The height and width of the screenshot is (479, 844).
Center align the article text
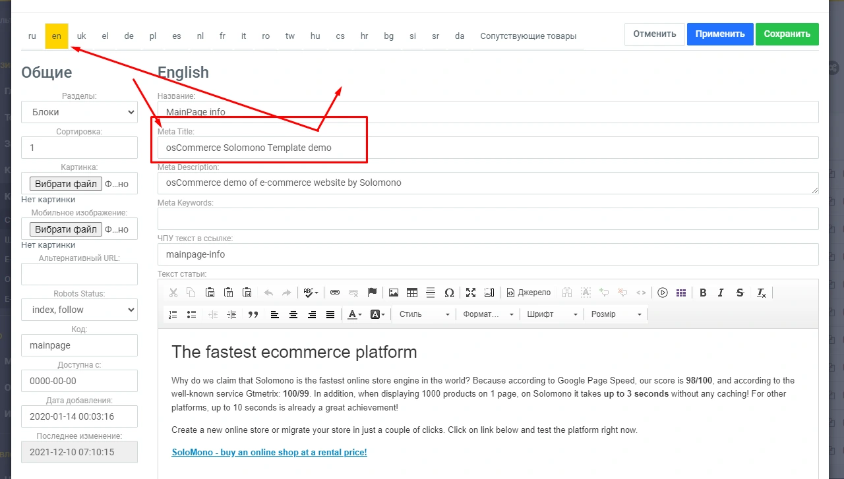coord(293,314)
